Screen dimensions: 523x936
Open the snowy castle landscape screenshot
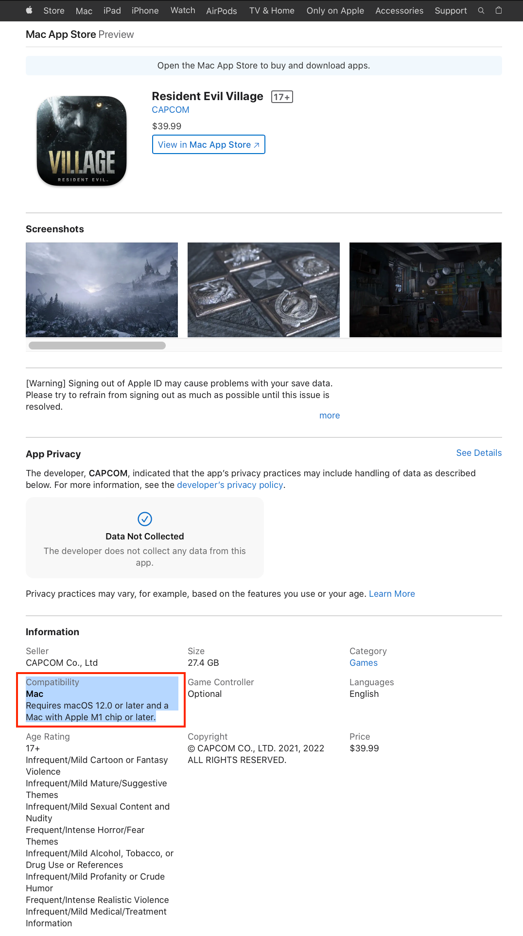(x=102, y=290)
